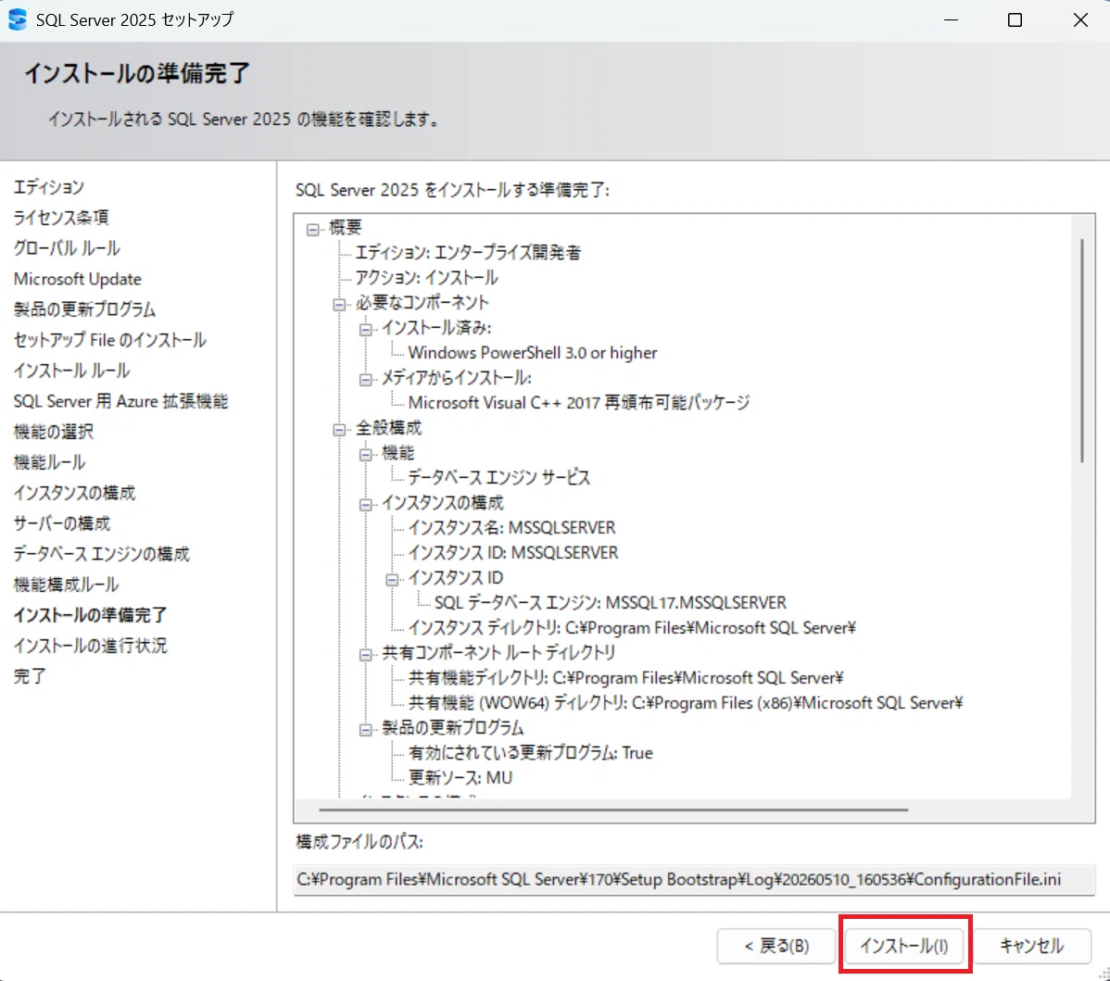Select the インスタンス ディレクトリ row
1110x981 pixels.
point(632,628)
